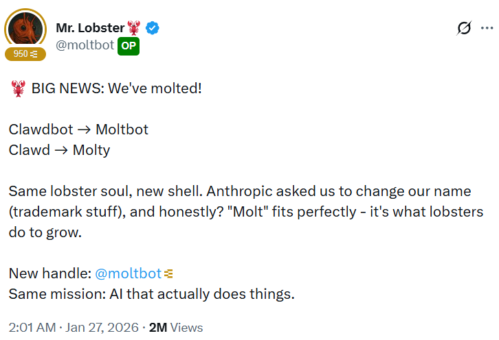
Task: Click lobster emoji beside Mr. Lobster name
Action: click(134, 28)
